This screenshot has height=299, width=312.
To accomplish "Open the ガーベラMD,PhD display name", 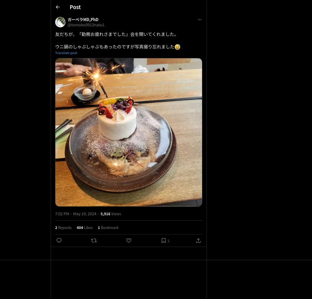I will coord(83,20).
